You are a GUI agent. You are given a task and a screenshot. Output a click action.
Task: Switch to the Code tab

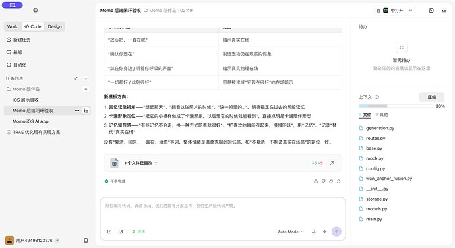[x=33, y=26]
